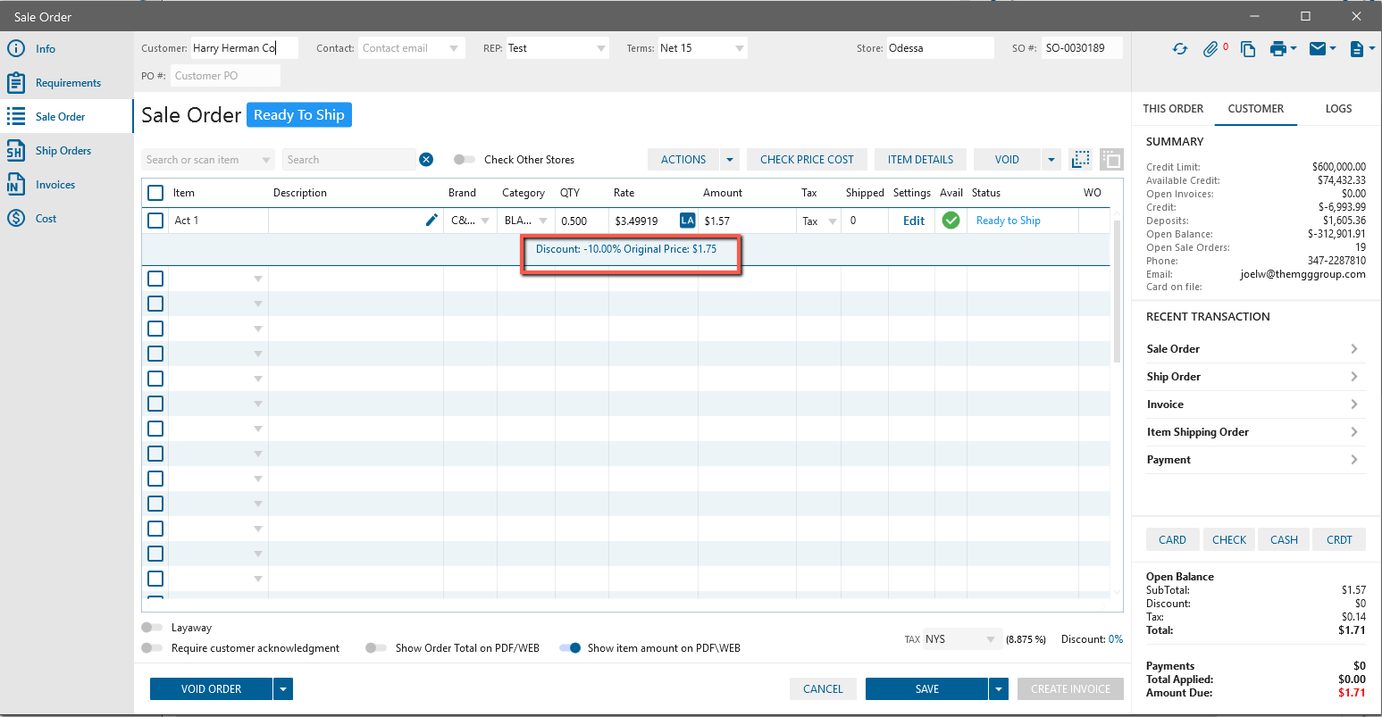Viewport: 1382px width, 717px height.
Task: Click the gray overlapping-windows icon beside the dashed icon
Action: point(1111,159)
